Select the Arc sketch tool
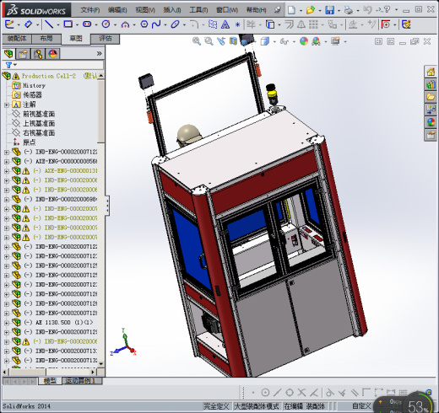Screen dimensions: 439x413 tap(125, 24)
